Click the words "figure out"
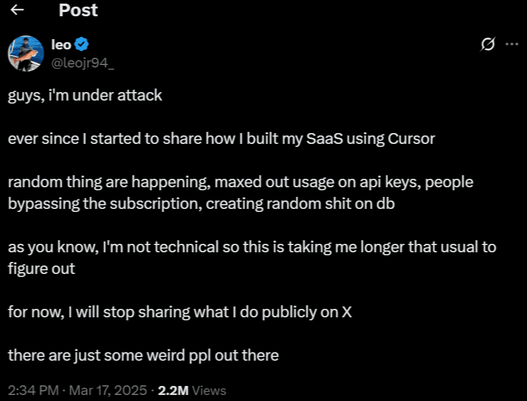 tap(42, 269)
